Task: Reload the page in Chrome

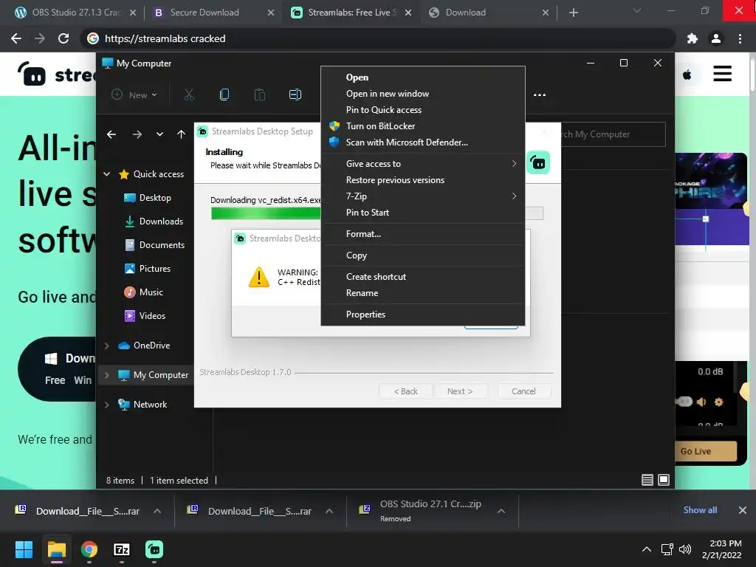Action: pyautogui.click(x=63, y=38)
